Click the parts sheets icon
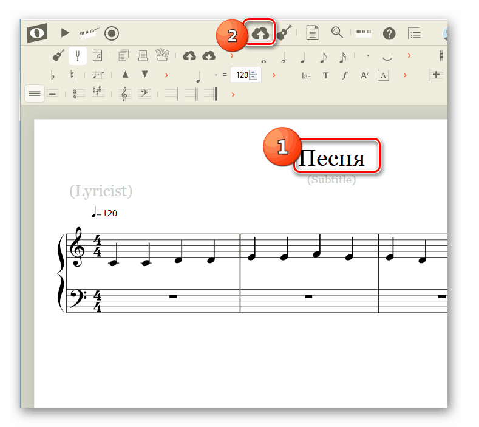 pos(162,55)
